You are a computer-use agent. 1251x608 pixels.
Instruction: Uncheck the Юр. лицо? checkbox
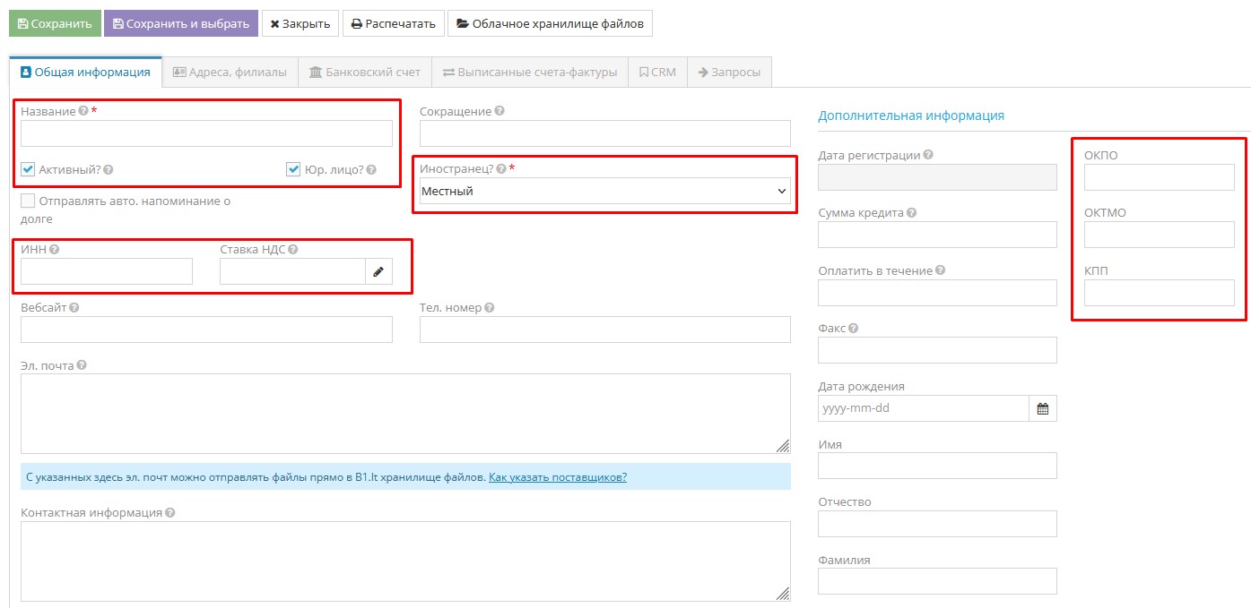(293, 169)
